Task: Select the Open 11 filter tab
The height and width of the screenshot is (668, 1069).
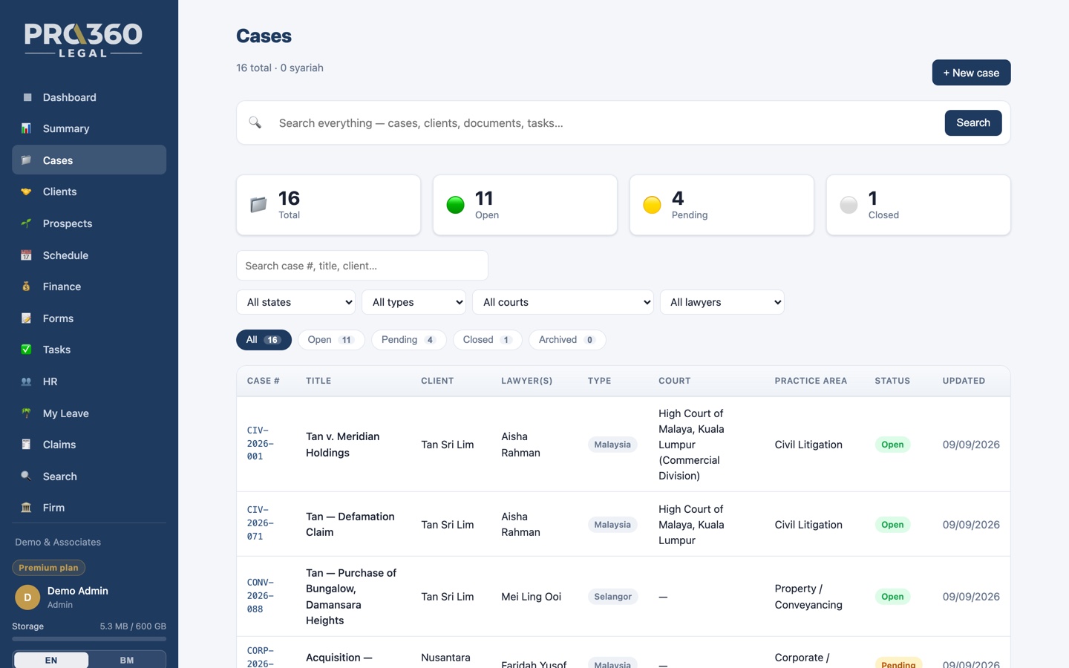Action: tap(331, 340)
